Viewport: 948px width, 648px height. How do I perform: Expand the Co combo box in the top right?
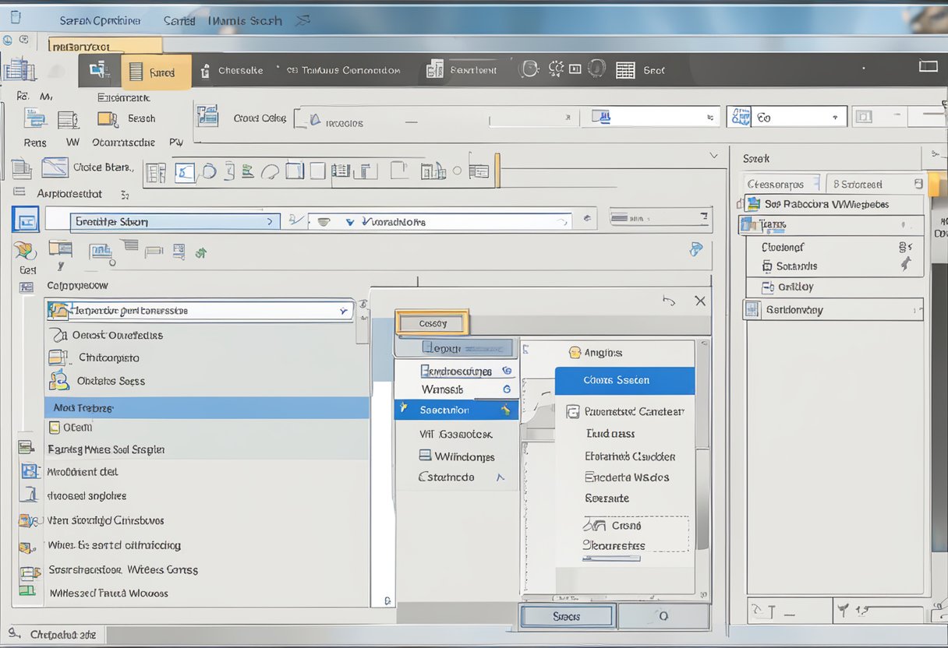pos(837,118)
